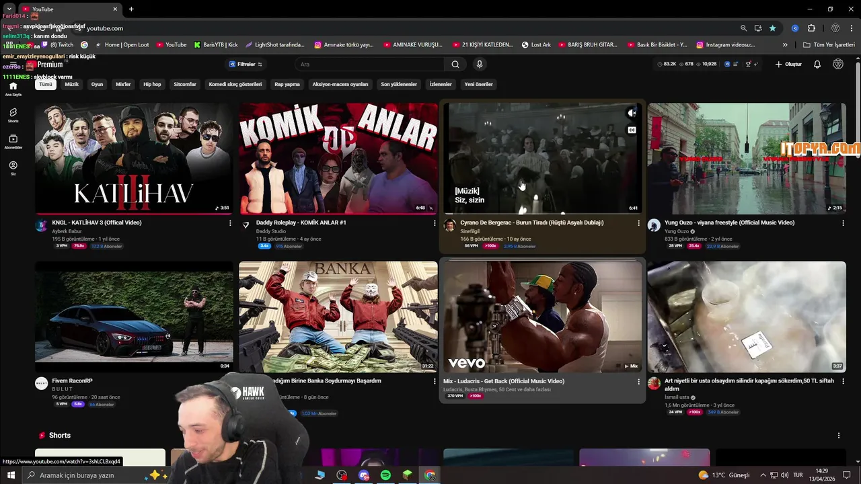Toggle captions CC on Cyrano preview
The image size is (861, 484).
click(x=632, y=130)
